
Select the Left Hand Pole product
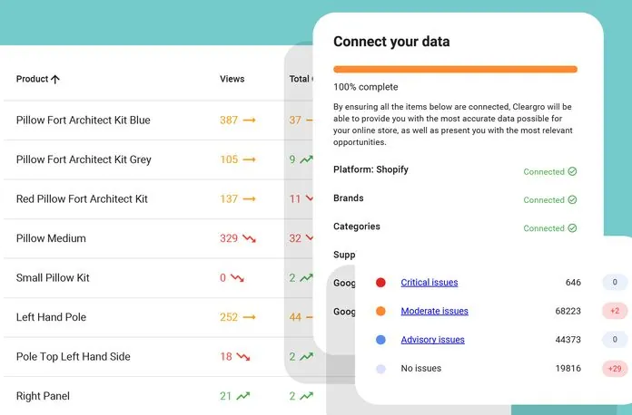click(x=52, y=317)
